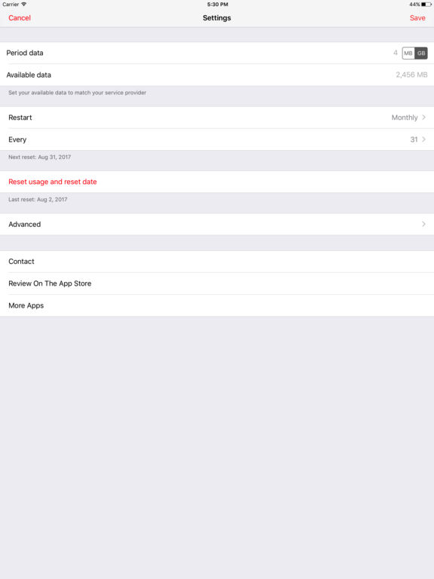Tap Save in the navigation bar

coord(417,18)
